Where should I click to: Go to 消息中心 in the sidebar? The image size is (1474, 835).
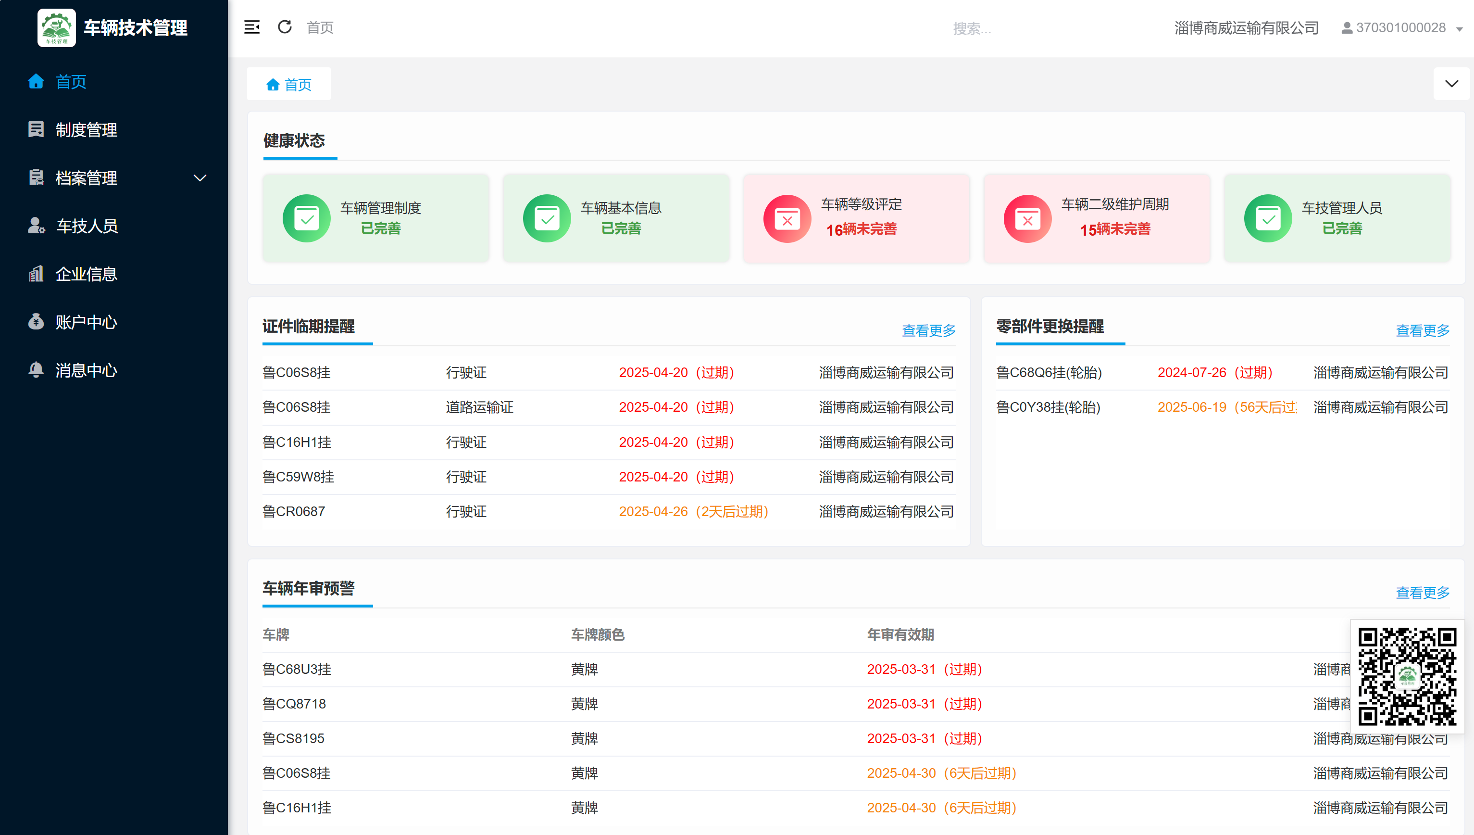[x=86, y=370]
